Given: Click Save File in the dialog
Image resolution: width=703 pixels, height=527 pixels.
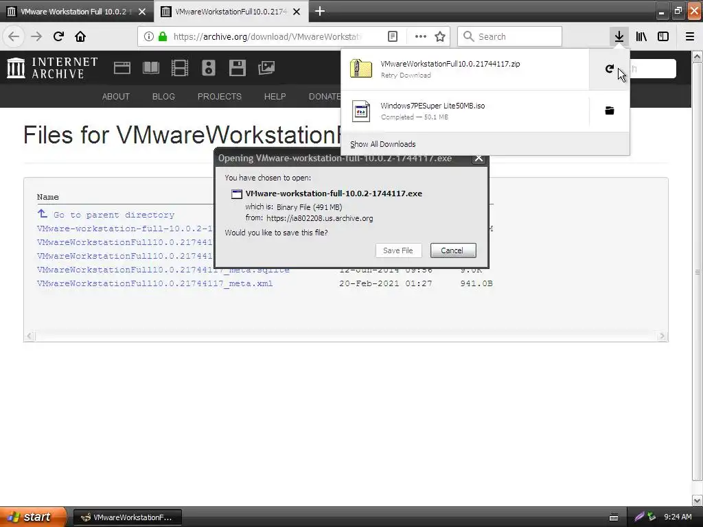Looking at the screenshot, I should click(398, 250).
